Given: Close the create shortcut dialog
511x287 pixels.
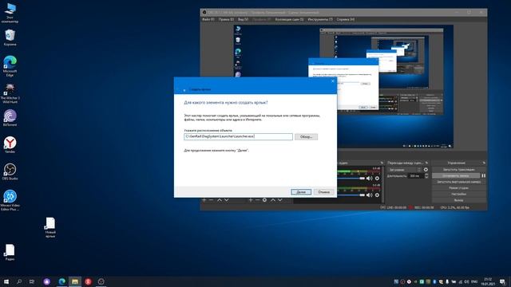Looking at the screenshot, I should (x=333, y=81).
